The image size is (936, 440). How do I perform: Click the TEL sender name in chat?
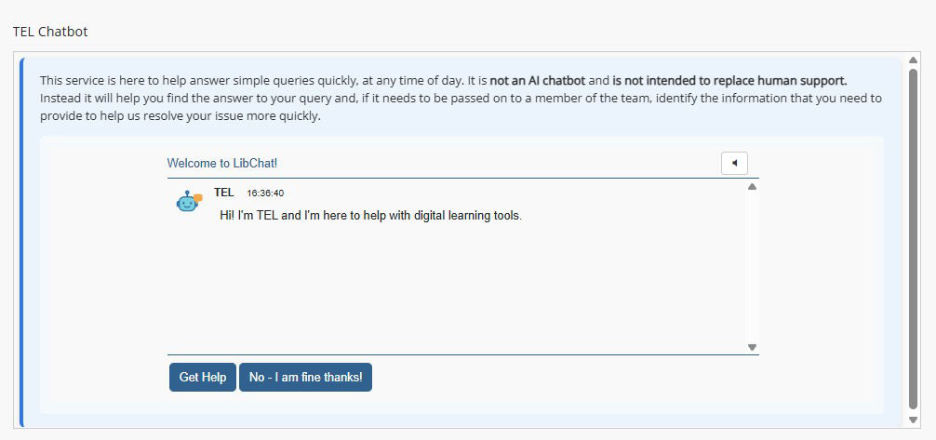point(223,193)
